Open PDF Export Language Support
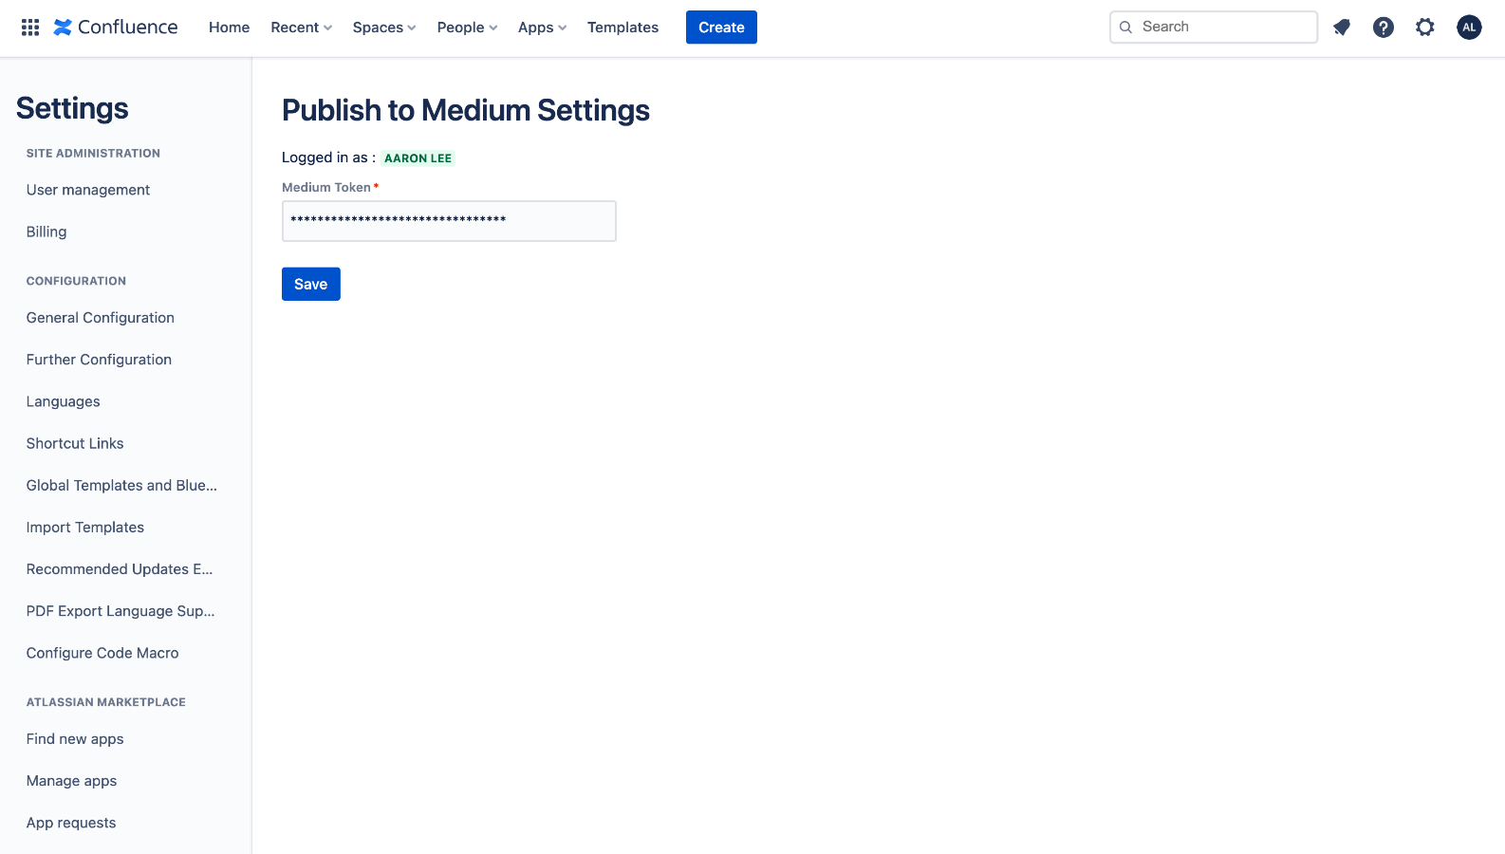The image size is (1505, 854). click(121, 611)
